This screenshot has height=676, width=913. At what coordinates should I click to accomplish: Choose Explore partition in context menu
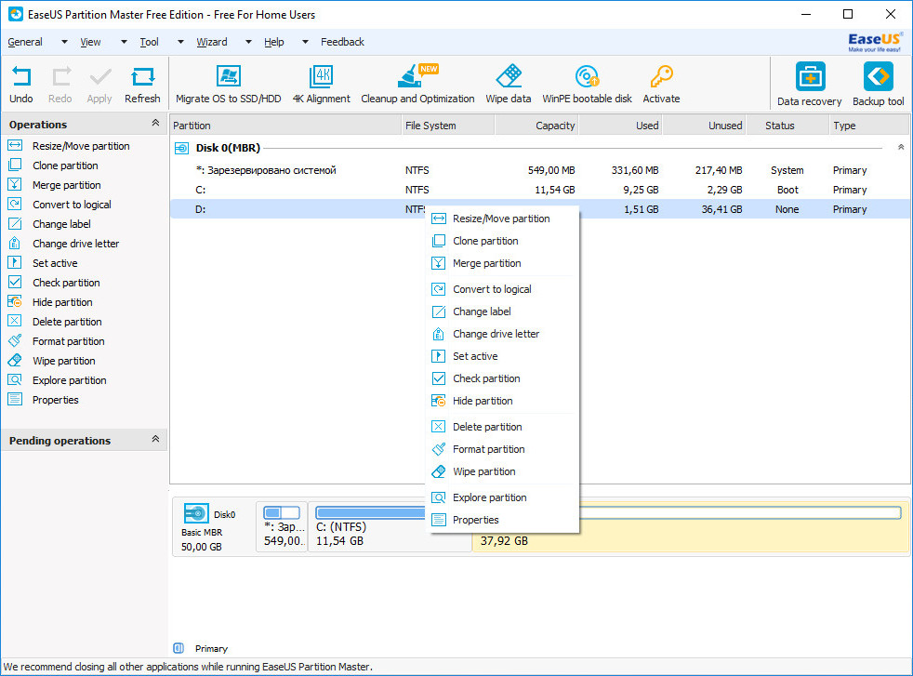(502, 497)
